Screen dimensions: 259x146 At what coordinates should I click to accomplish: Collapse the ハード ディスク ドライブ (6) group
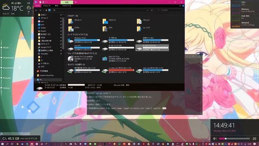coord(66,34)
